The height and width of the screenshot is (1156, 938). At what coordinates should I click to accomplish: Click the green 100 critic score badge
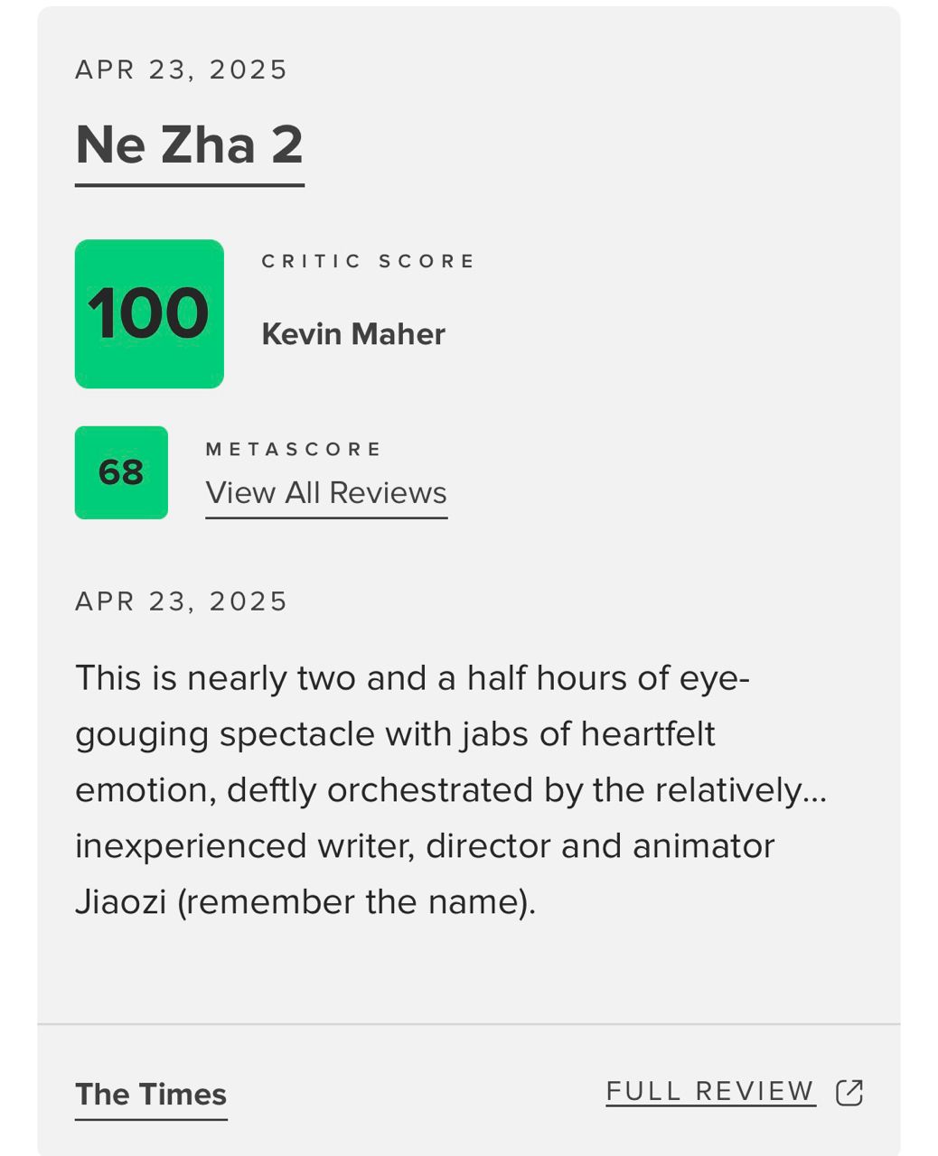(x=149, y=313)
